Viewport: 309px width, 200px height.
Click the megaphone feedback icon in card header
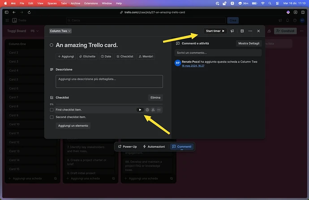232,31
